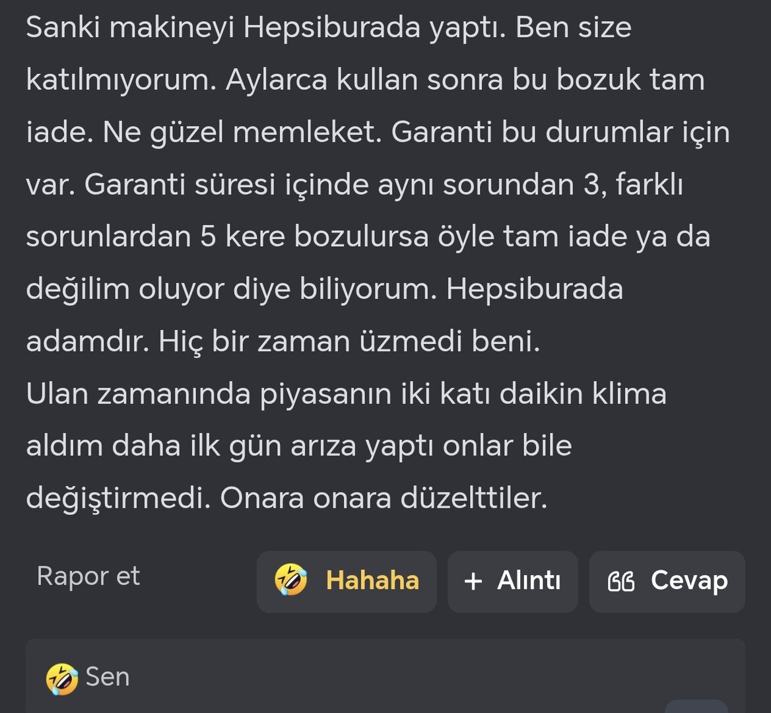This screenshot has height=713, width=771.
Task: Click the line starting 'Ulan zamanında piyasanın'
Action: pos(346,394)
